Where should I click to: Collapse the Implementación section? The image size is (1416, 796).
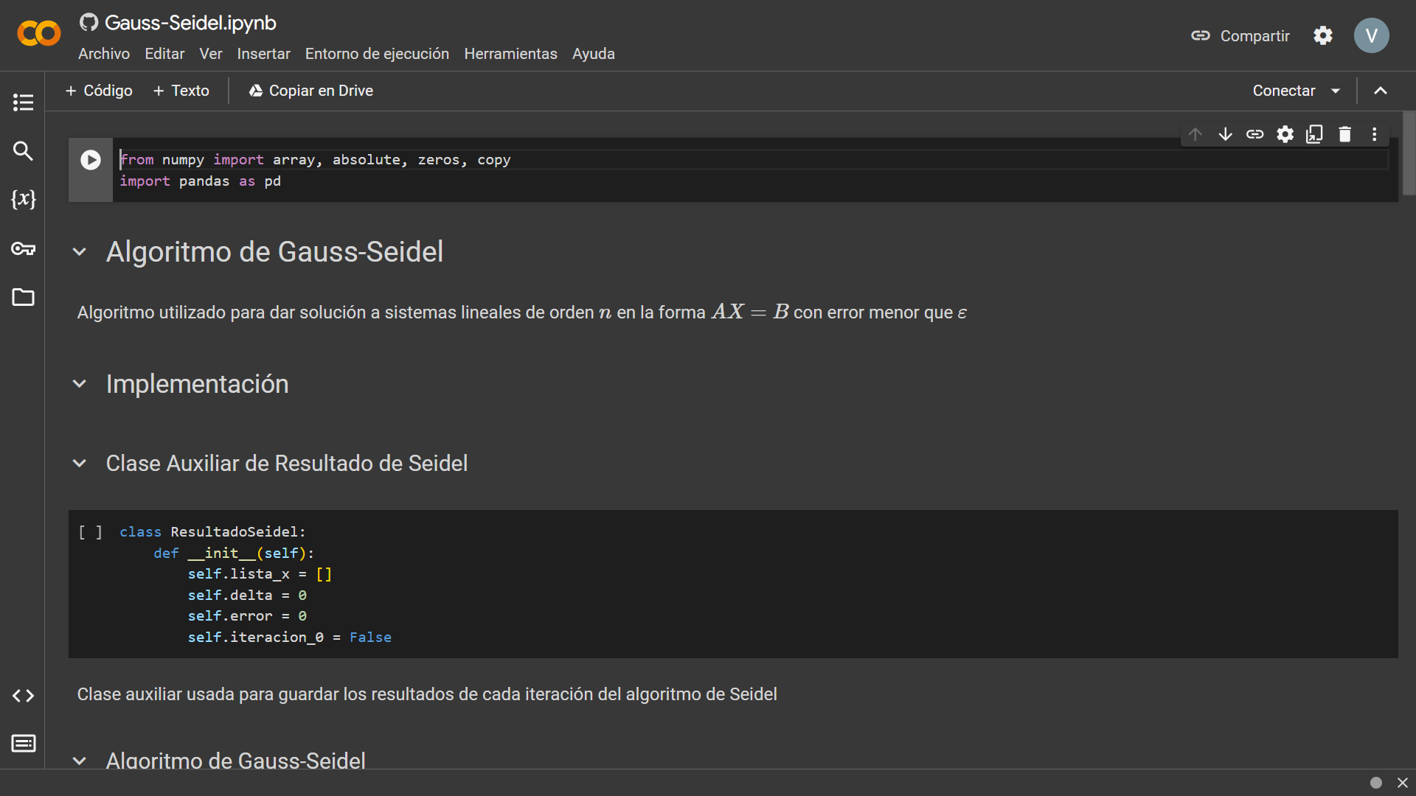pyautogui.click(x=80, y=384)
